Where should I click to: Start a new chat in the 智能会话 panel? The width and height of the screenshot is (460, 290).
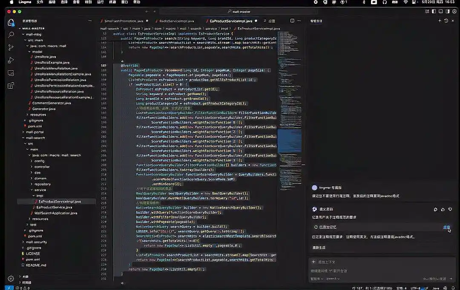(440, 20)
